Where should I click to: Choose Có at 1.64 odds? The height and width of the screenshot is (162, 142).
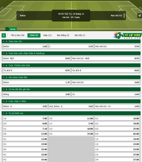pyautogui.click(x=106, y=94)
